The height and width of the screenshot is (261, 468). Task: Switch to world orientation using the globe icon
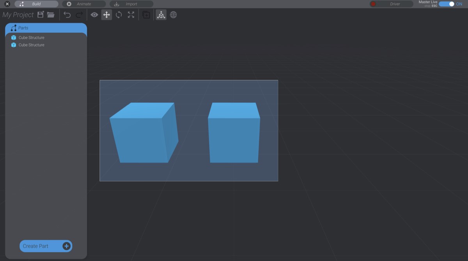(x=173, y=14)
